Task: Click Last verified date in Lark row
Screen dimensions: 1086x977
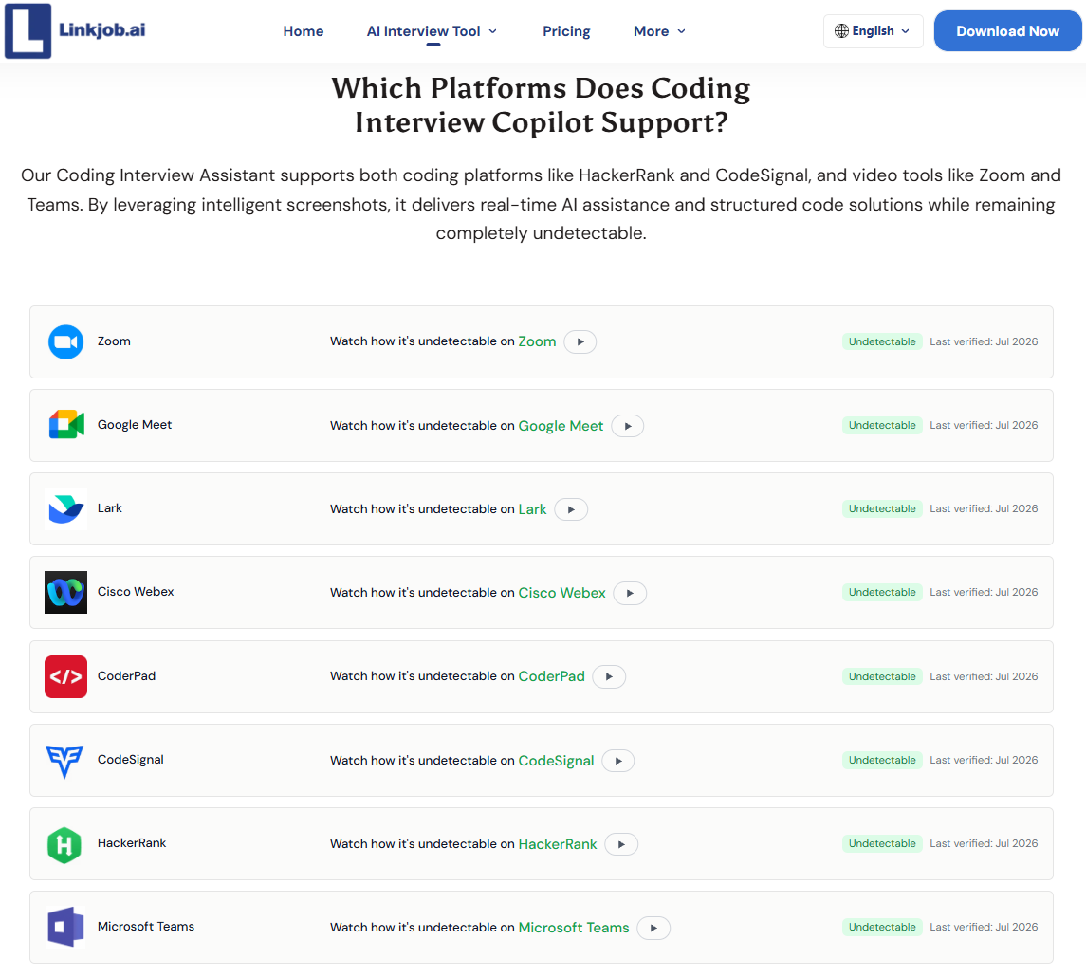Action: [984, 509]
